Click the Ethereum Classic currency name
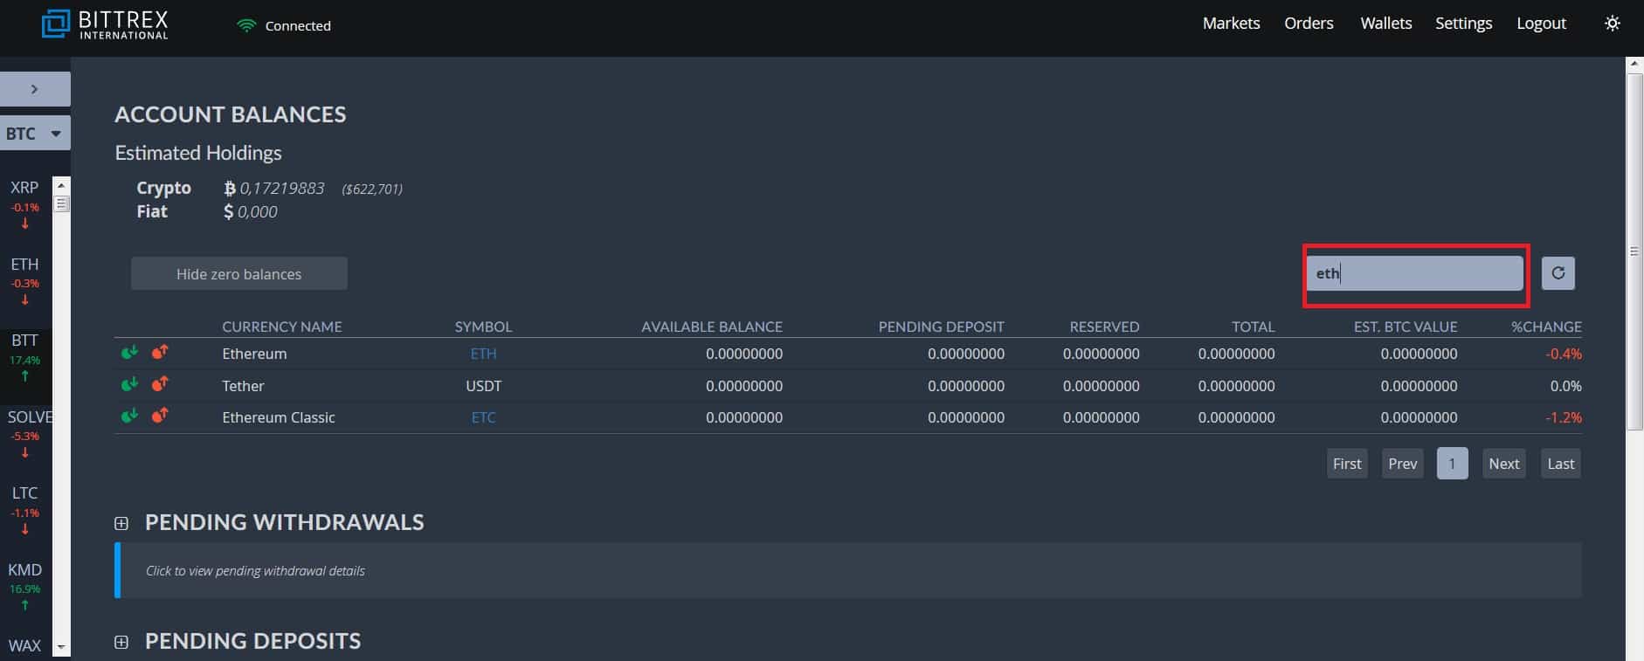The width and height of the screenshot is (1644, 661). tap(279, 417)
